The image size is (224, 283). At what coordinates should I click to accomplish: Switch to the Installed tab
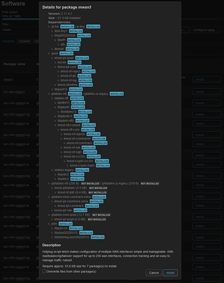point(24,41)
